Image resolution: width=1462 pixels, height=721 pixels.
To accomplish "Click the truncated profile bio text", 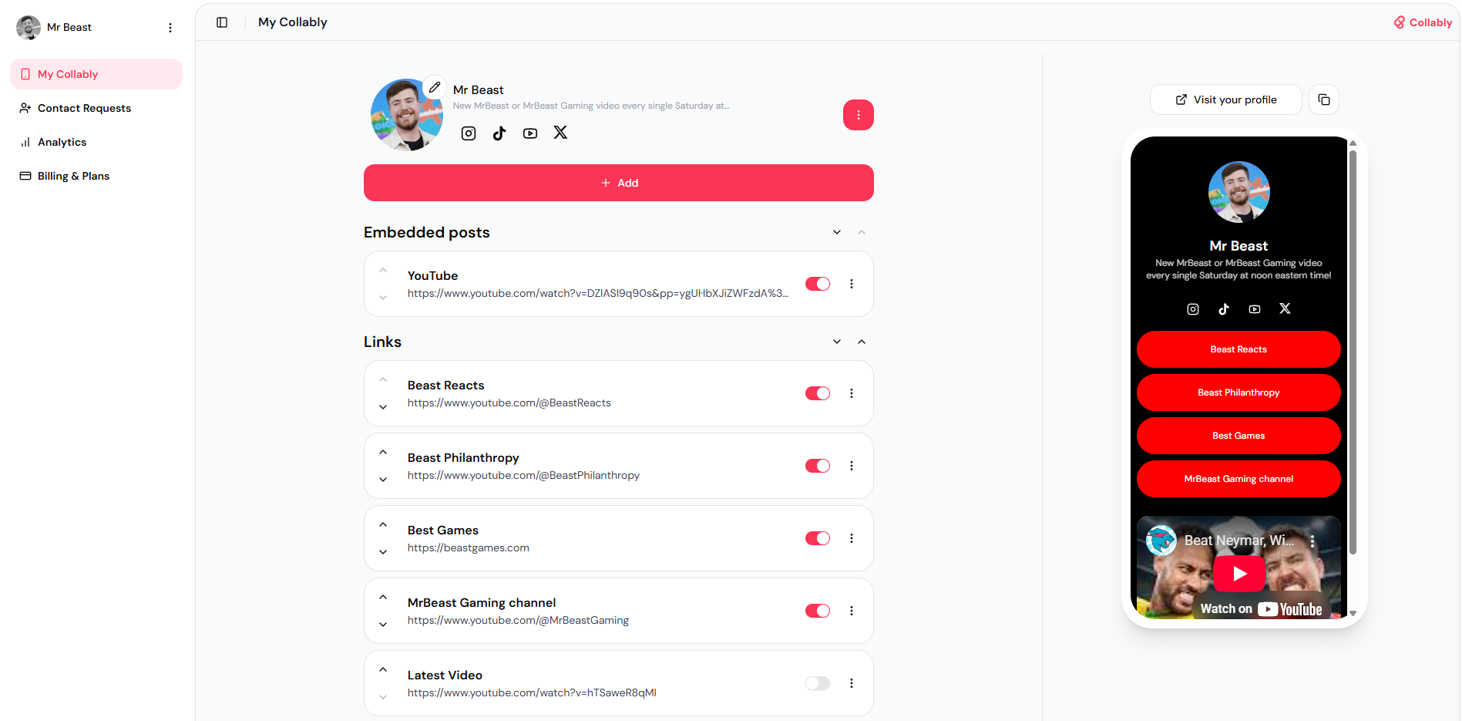I will coord(591,106).
